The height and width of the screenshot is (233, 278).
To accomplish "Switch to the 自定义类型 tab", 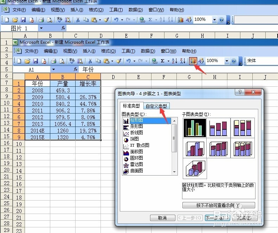I will 156,106.
